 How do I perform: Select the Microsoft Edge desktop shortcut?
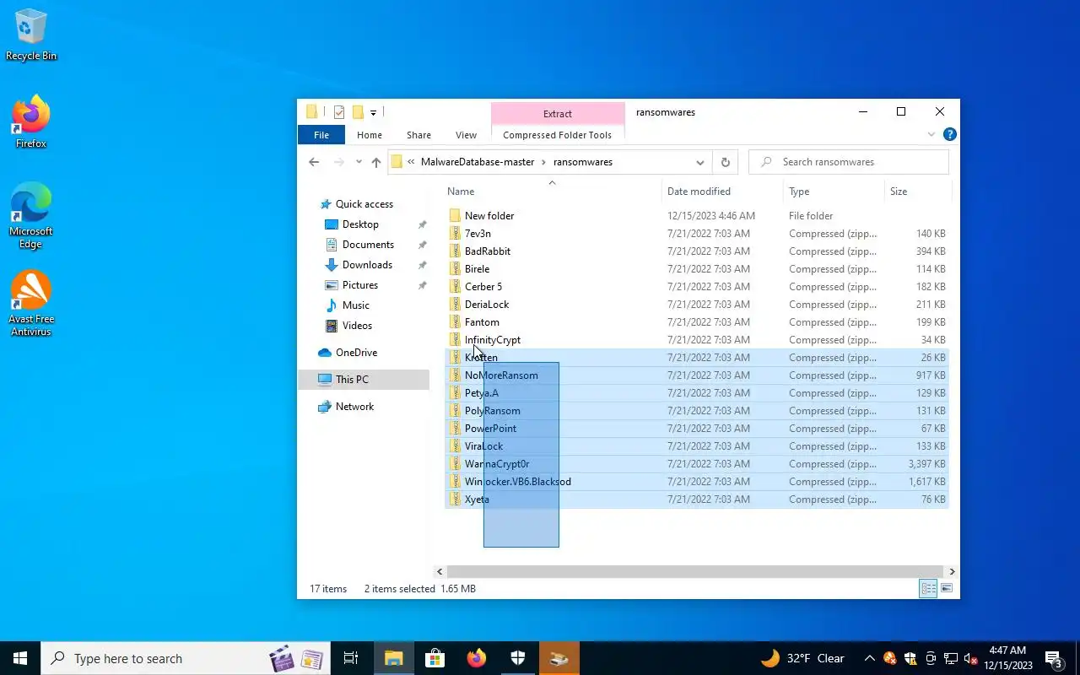[x=31, y=216]
